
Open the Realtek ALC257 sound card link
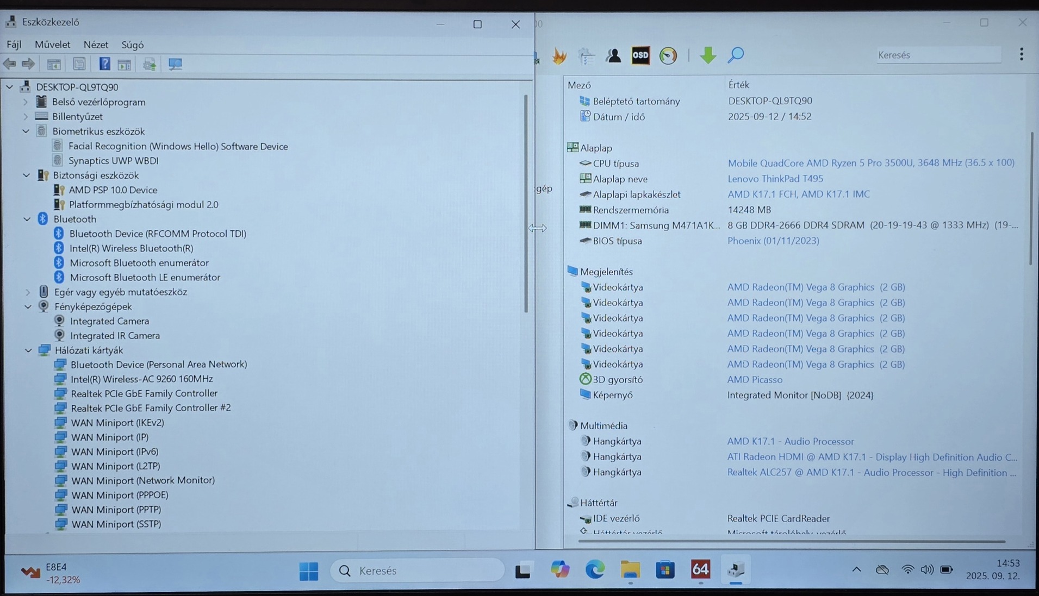(x=872, y=473)
